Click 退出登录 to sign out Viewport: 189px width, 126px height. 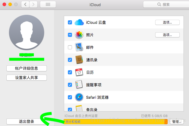pyautogui.click(x=27, y=121)
